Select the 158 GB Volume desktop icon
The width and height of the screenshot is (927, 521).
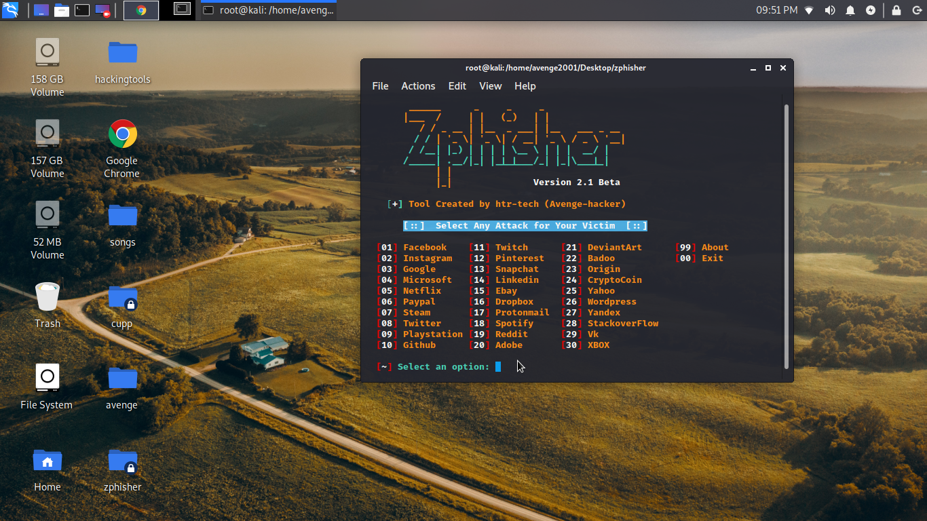click(48, 67)
